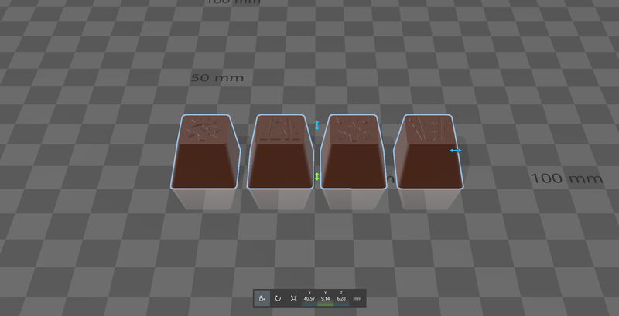
Task: Edit the Y position value 9.14
Action: pos(325,299)
